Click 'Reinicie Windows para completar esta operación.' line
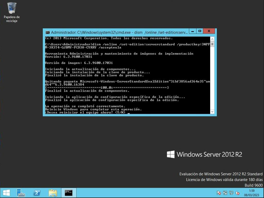 pyautogui.click(x=93, y=109)
